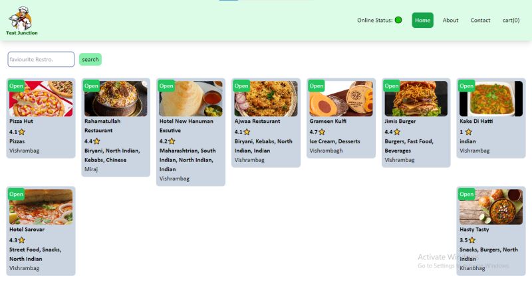This screenshot has width=532, height=298.
Task: Open the Hasty Tasty food image
Action: tap(491, 207)
